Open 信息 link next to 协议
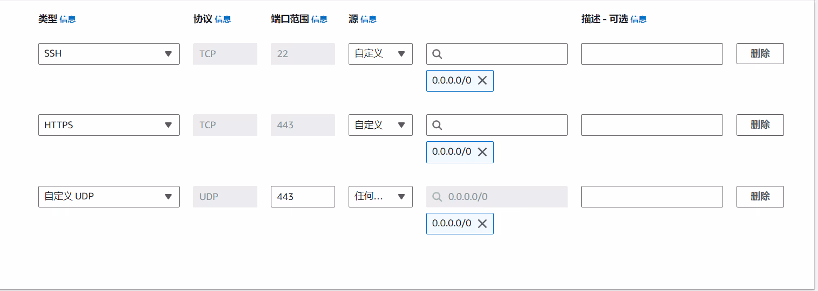The height and width of the screenshot is (291, 818). pyautogui.click(x=223, y=19)
